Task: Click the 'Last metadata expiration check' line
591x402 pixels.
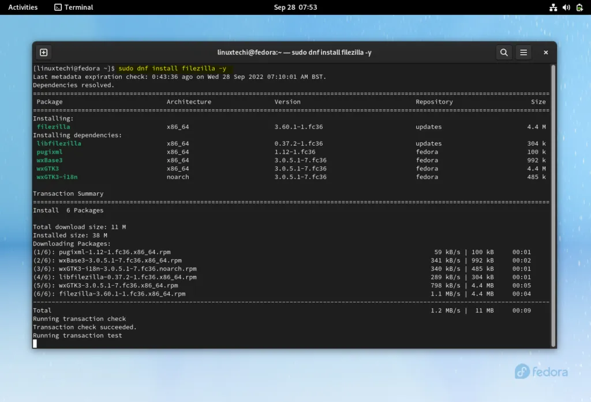Action: tap(180, 77)
